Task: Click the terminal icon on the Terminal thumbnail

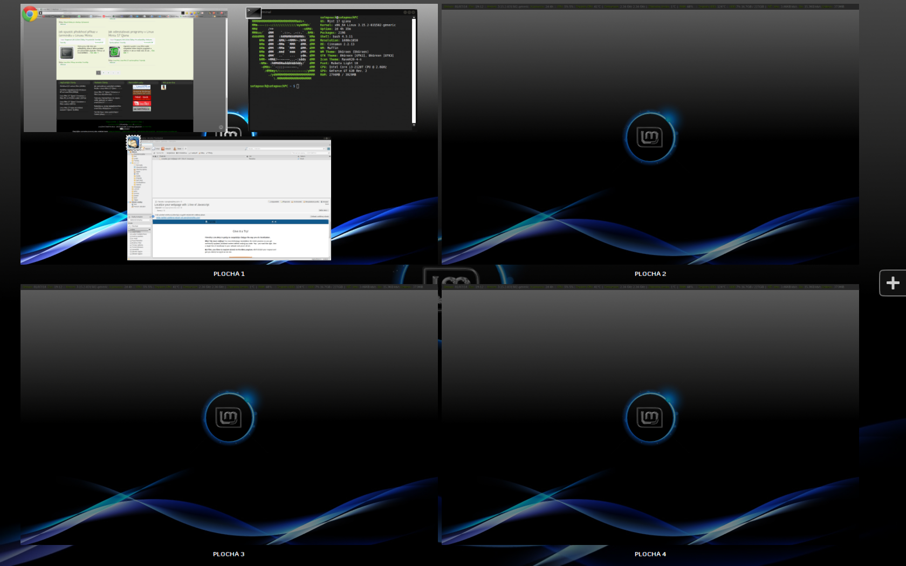Action: pos(253,13)
